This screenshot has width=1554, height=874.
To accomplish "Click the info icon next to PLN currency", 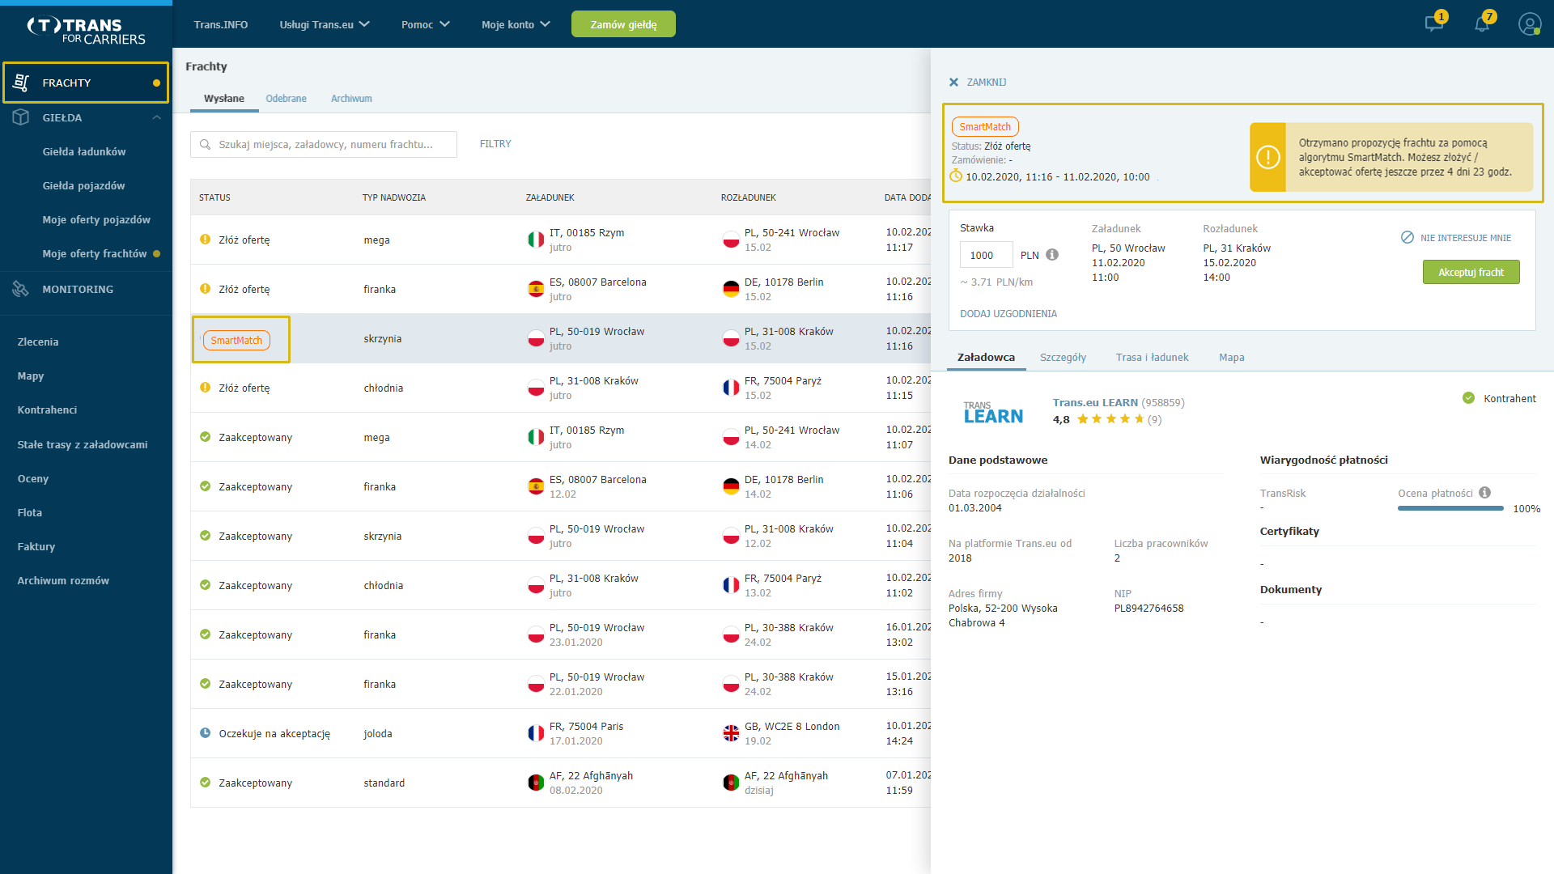I will (x=1052, y=255).
